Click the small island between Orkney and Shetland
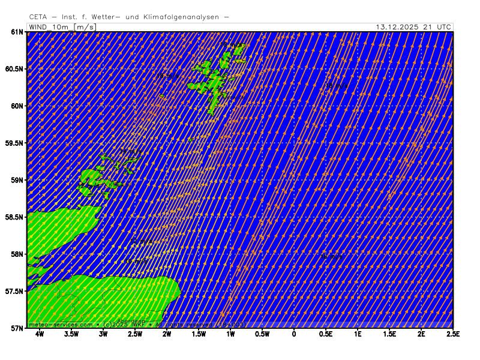Image resolution: width=480 pixels, height=360 pixels. (191, 140)
